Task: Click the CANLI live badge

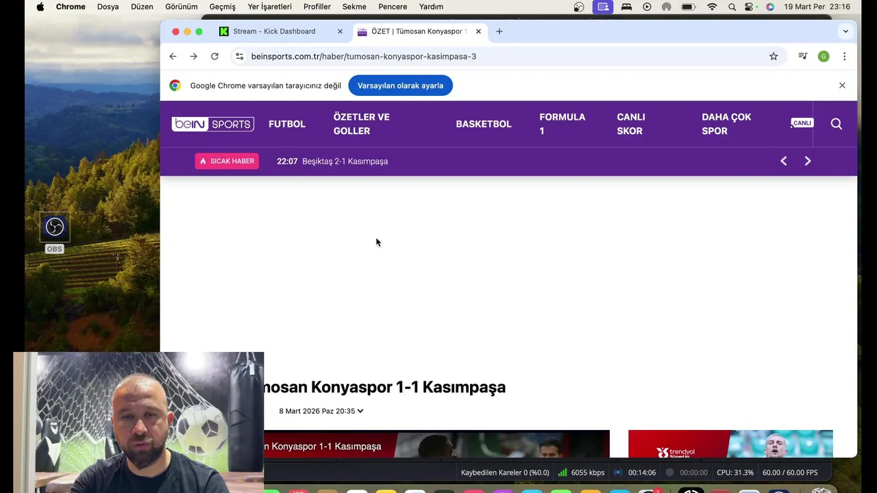Action: [802, 123]
